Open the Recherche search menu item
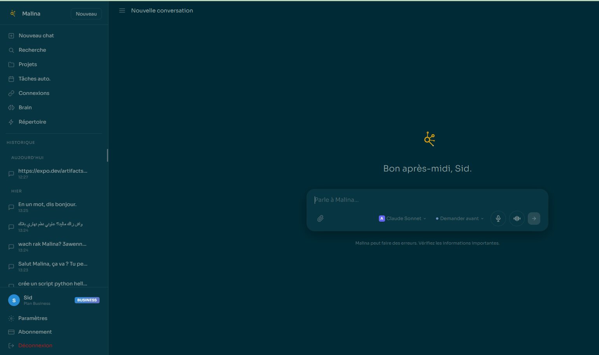The height and width of the screenshot is (355, 599). click(x=54, y=50)
